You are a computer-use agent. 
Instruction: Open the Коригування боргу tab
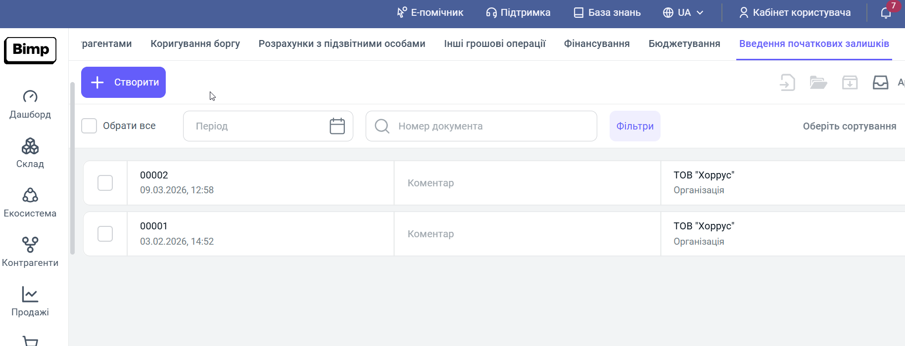pyautogui.click(x=195, y=43)
